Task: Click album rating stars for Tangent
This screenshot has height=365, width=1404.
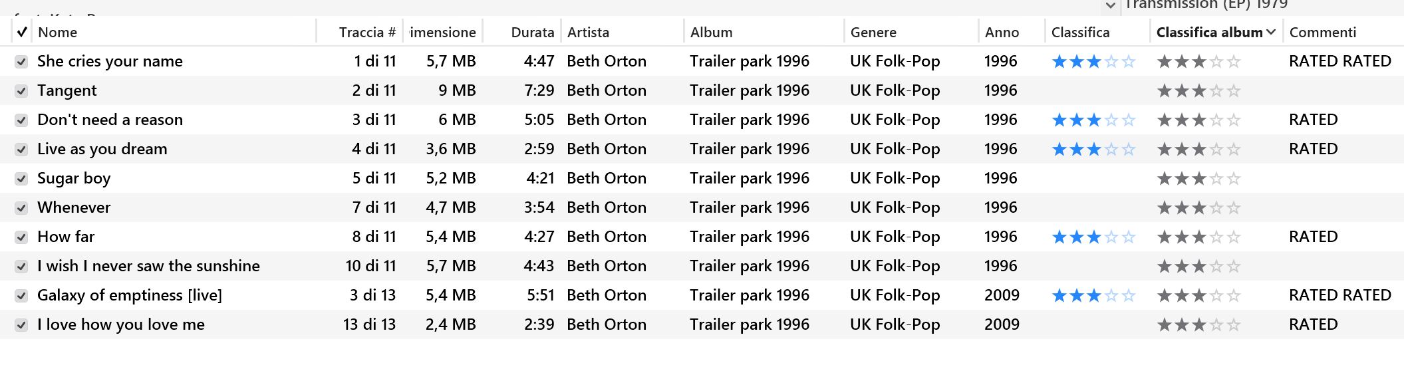Action: (1198, 91)
